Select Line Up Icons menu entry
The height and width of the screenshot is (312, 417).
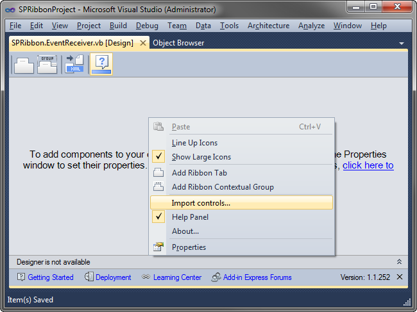241,143
